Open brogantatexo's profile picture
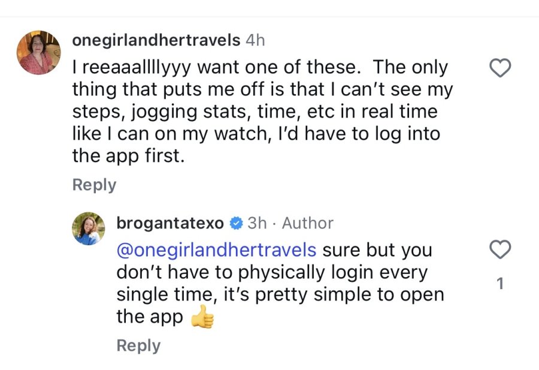The height and width of the screenshot is (370, 539). point(89,228)
